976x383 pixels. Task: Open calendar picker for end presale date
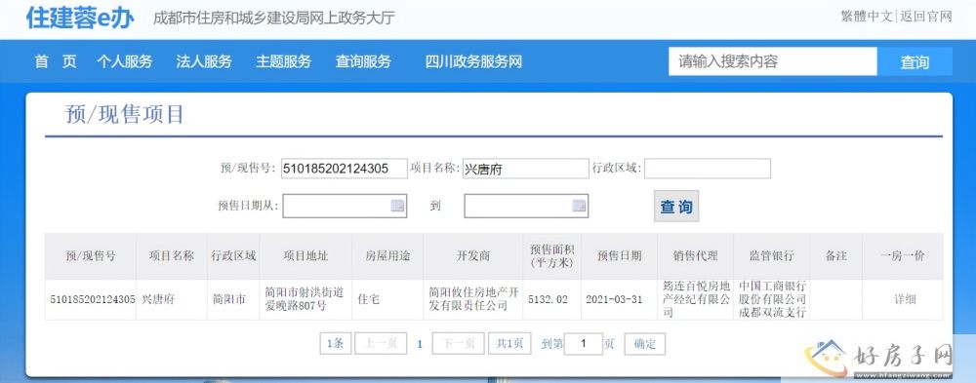coord(579,206)
